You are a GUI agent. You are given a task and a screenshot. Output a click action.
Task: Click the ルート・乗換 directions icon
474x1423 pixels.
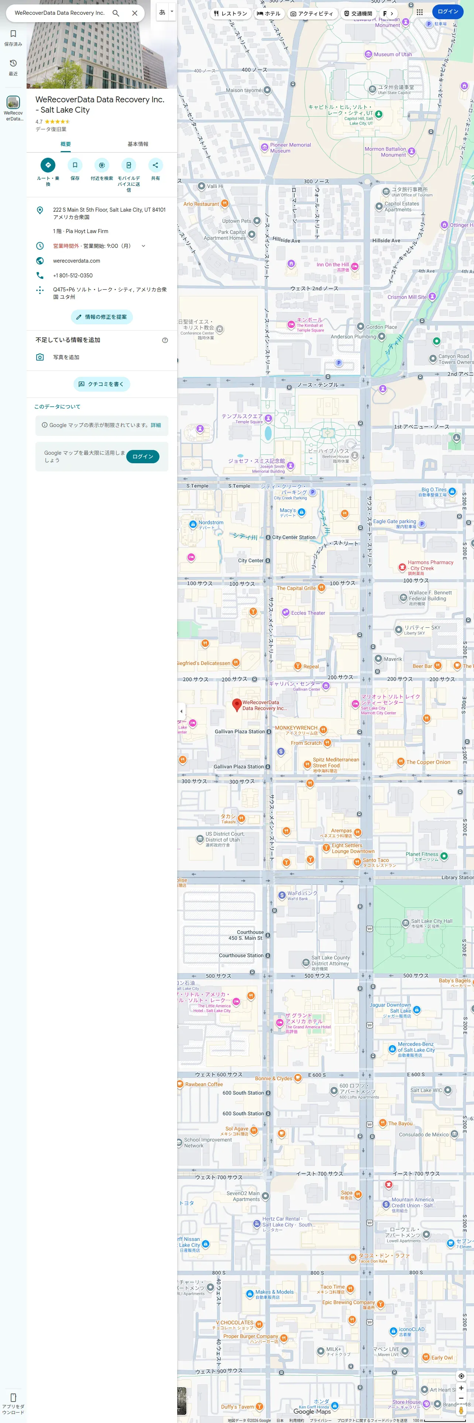pos(48,165)
